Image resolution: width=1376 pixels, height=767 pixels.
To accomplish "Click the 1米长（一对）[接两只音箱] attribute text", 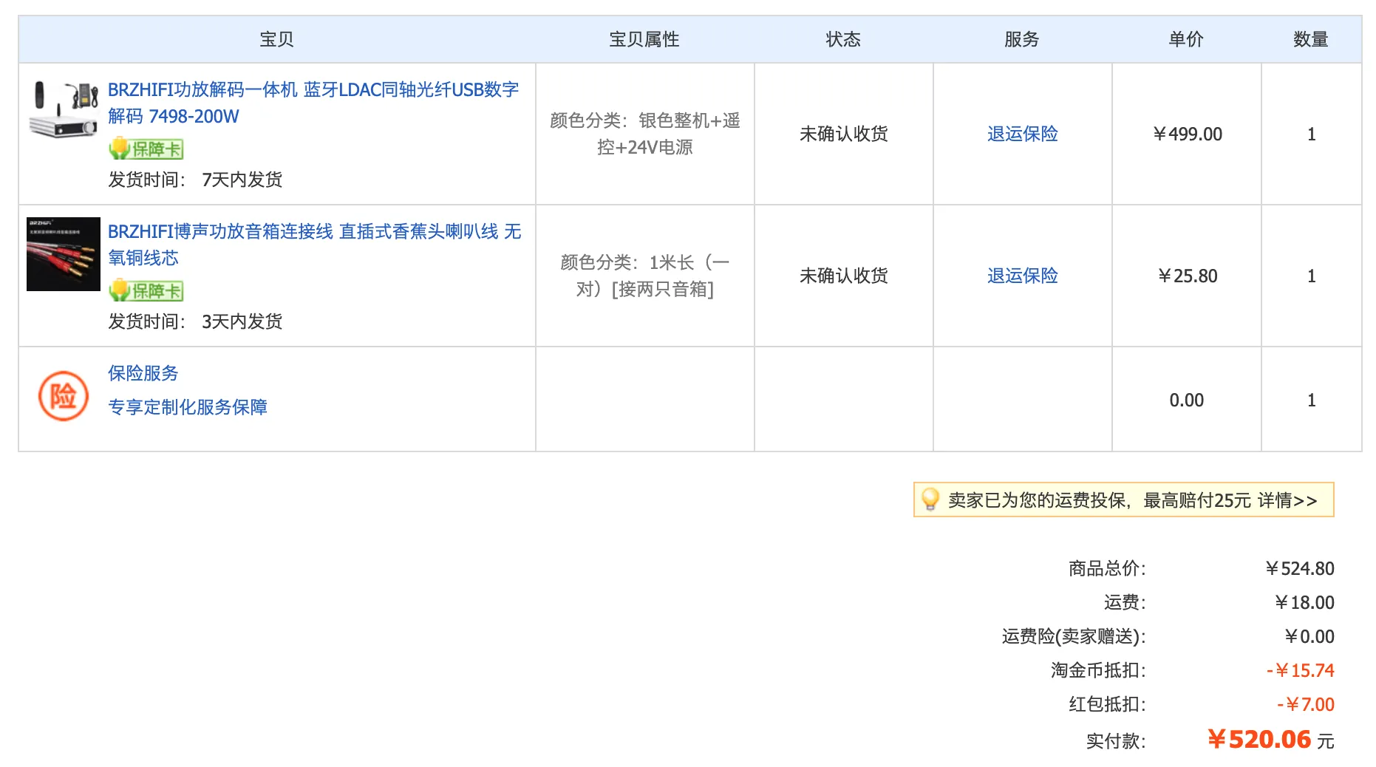I will [x=645, y=276].
